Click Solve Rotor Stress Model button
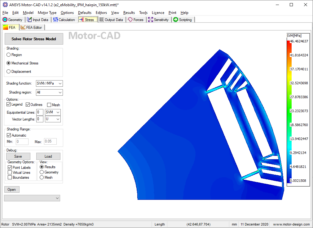The width and height of the screenshot is (313, 228). pos(34,39)
